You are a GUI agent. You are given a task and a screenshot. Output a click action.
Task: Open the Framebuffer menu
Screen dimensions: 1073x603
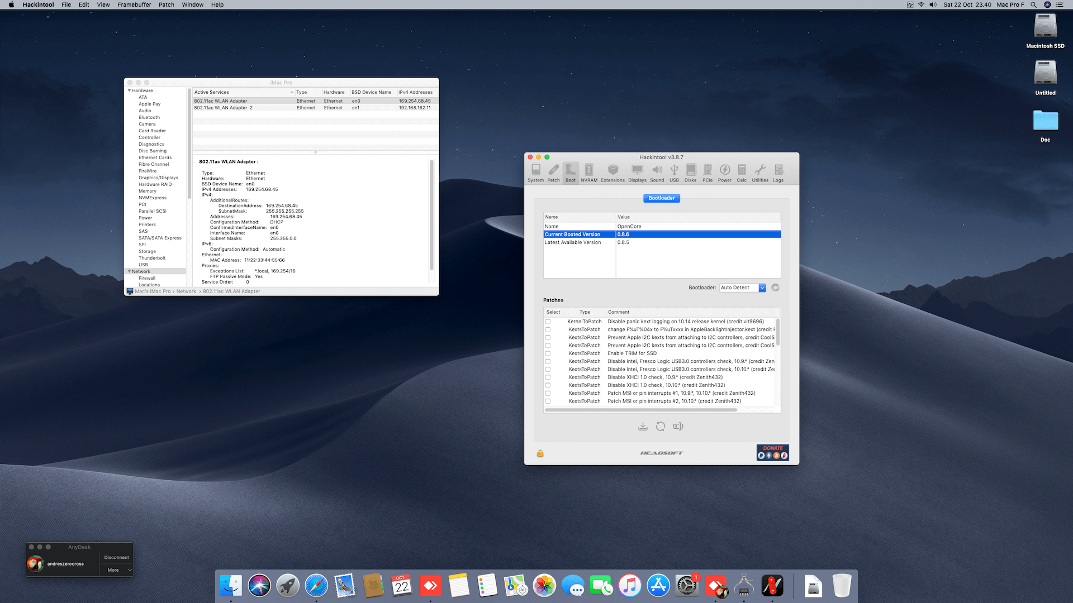pyautogui.click(x=134, y=4)
